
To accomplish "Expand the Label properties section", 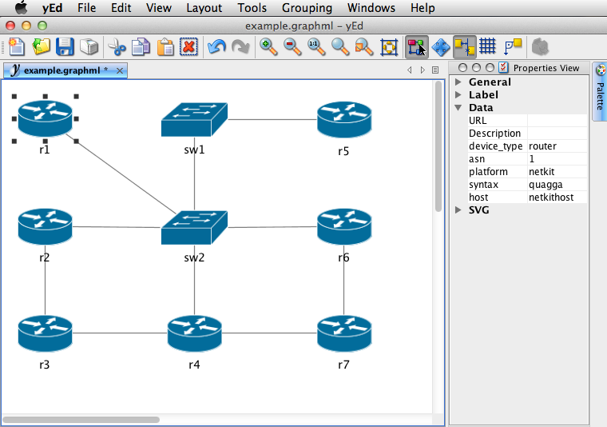I will pos(458,95).
